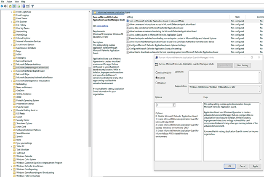
Task: Select 'Allow files to download and save' setting row
Action: tap(173, 52)
